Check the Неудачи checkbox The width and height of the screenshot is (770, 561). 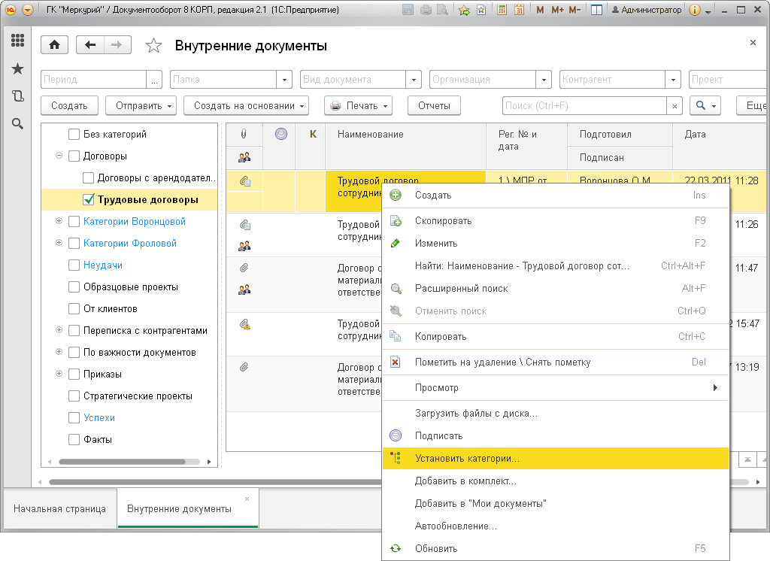coord(74,265)
